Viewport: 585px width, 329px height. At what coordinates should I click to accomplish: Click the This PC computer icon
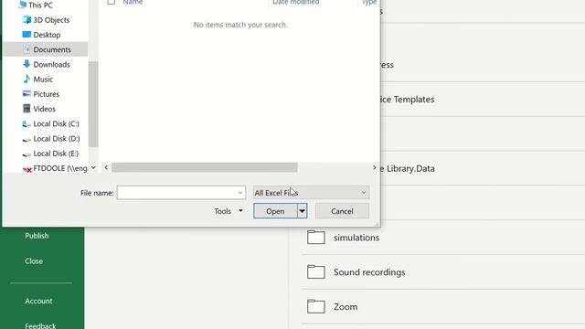[22, 5]
